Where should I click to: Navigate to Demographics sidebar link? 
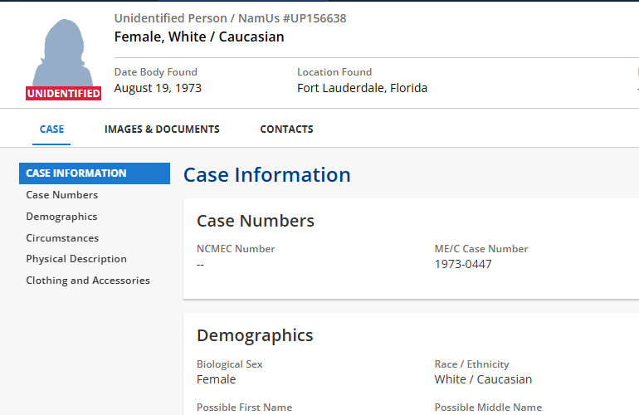pos(61,217)
